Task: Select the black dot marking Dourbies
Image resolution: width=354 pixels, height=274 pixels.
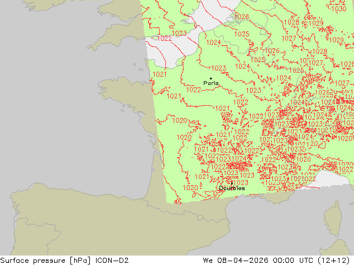Action: [232, 183]
